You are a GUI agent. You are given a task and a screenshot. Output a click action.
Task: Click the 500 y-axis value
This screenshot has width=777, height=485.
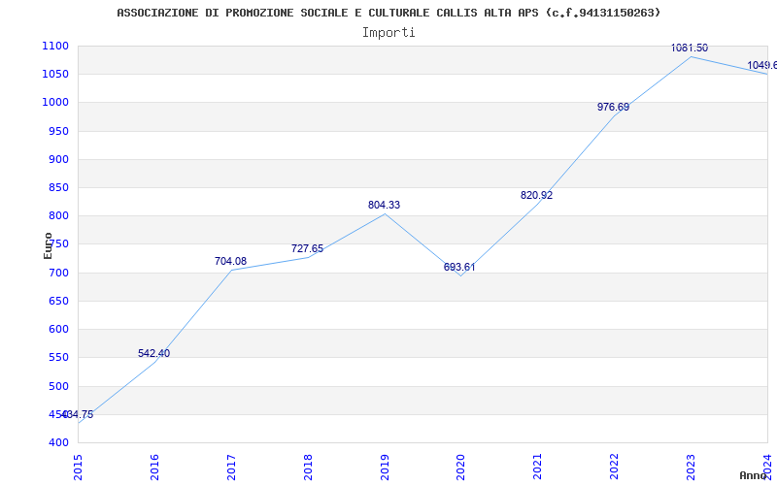coord(58,386)
